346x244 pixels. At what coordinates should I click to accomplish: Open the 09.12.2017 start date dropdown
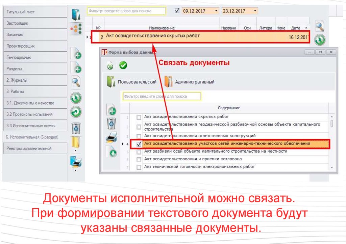(216, 10)
